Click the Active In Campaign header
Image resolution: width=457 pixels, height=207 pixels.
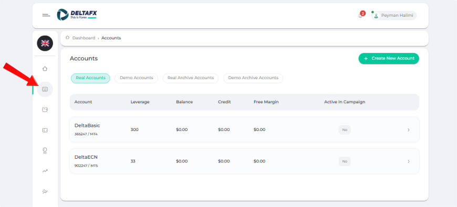point(345,102)
